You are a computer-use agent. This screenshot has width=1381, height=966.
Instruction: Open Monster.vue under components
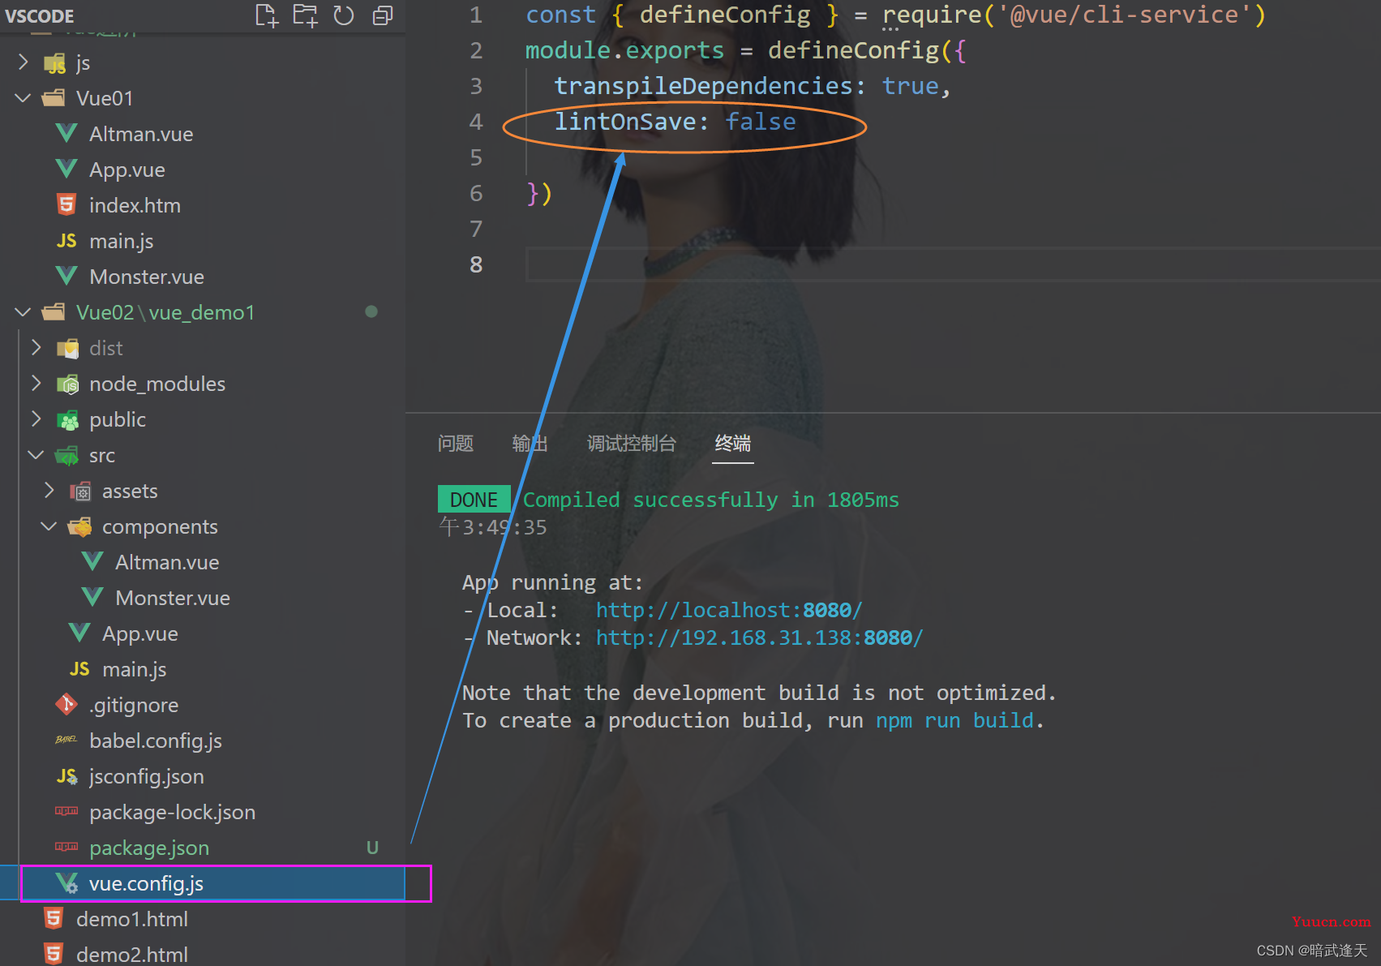[173, 598]
